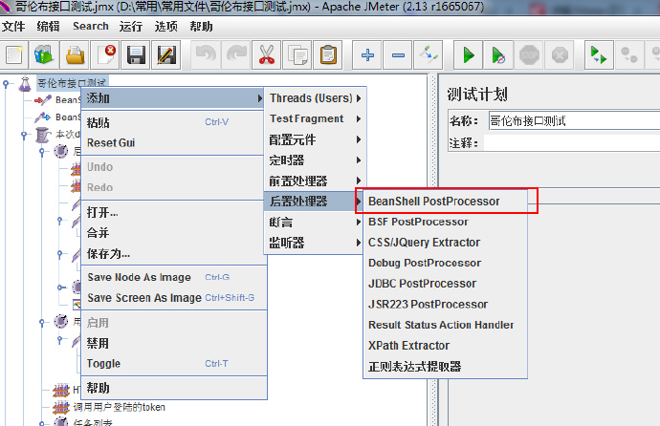
Task: Open the Search menu
Action: (91, 26)
